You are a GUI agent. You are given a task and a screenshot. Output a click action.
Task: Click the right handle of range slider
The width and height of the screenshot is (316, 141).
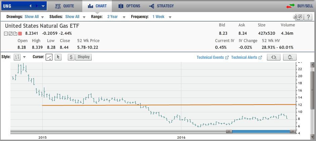point(292,132)
